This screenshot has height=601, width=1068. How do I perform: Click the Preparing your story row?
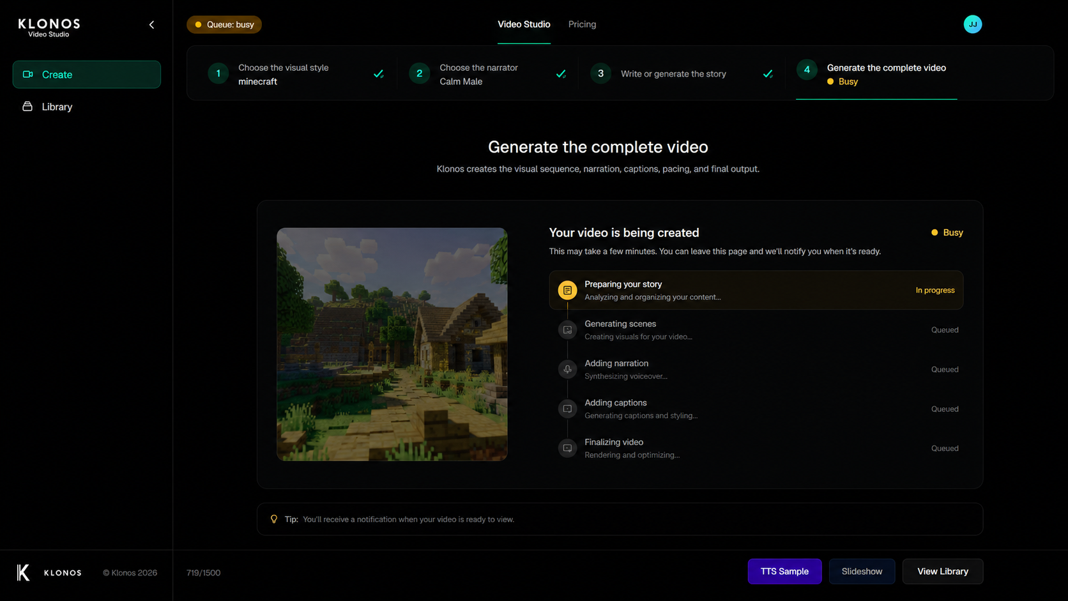756,290
